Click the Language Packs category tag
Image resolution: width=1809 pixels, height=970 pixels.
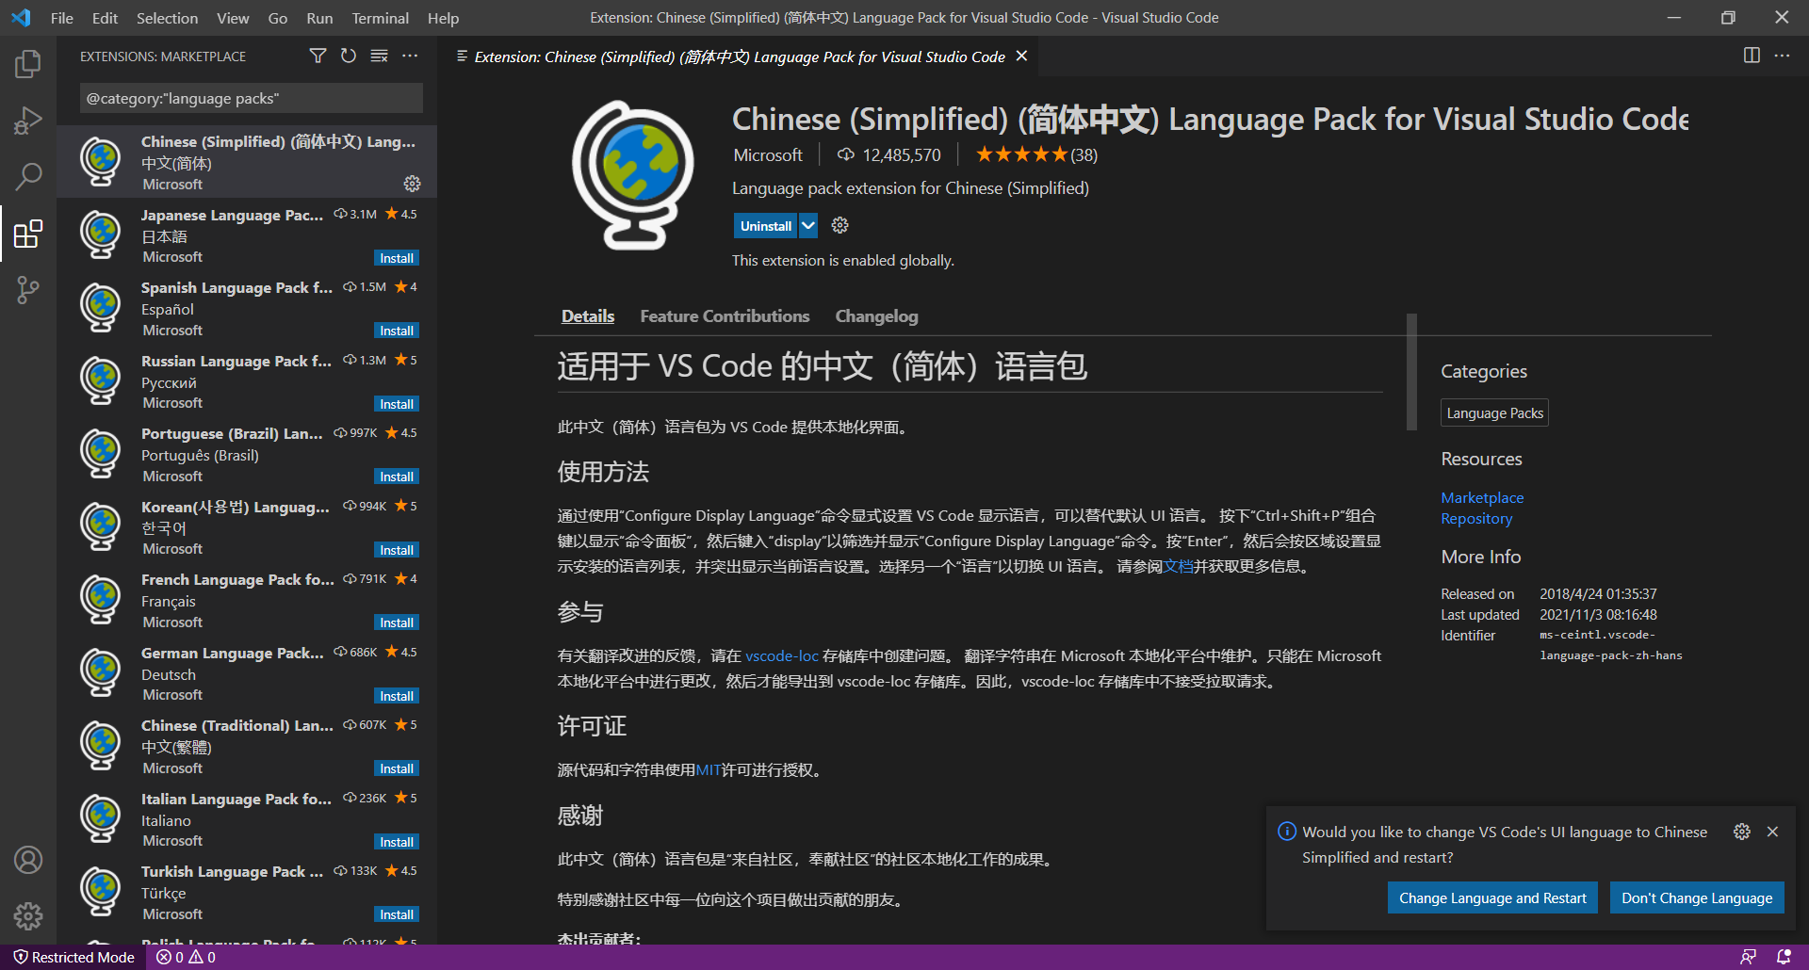1494,412
